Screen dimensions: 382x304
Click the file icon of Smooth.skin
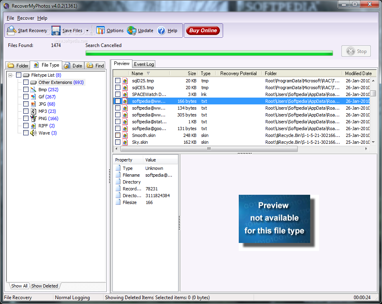[125, 135]
